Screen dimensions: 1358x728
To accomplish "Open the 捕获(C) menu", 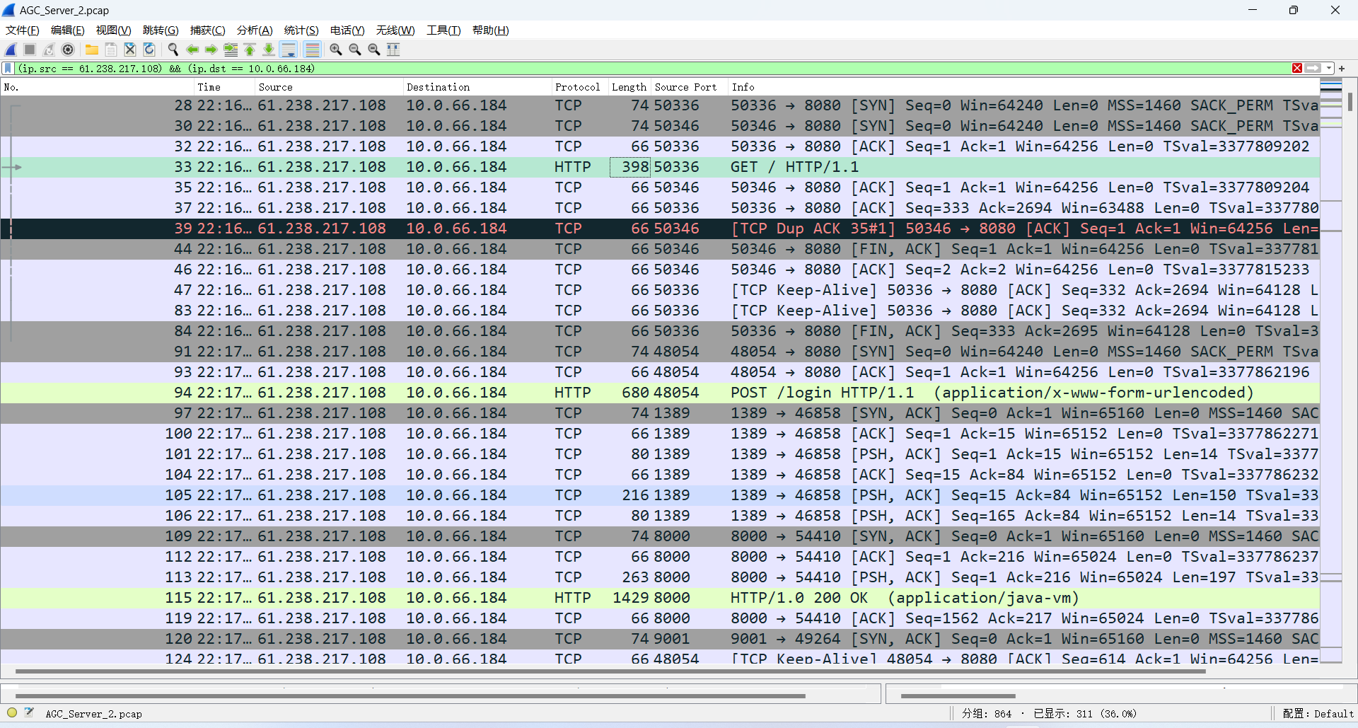I will point(208,30).
